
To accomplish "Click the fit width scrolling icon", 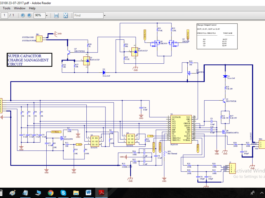I will [56, 15].
